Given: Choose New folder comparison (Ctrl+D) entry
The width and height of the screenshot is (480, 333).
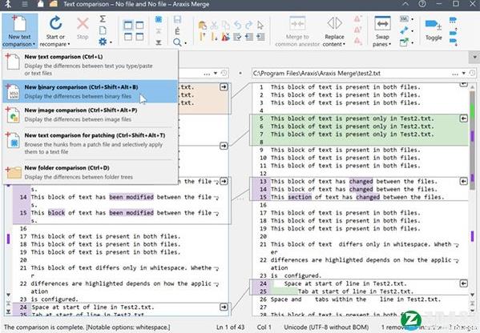Looking at the screenshot, I should point(91,172).
